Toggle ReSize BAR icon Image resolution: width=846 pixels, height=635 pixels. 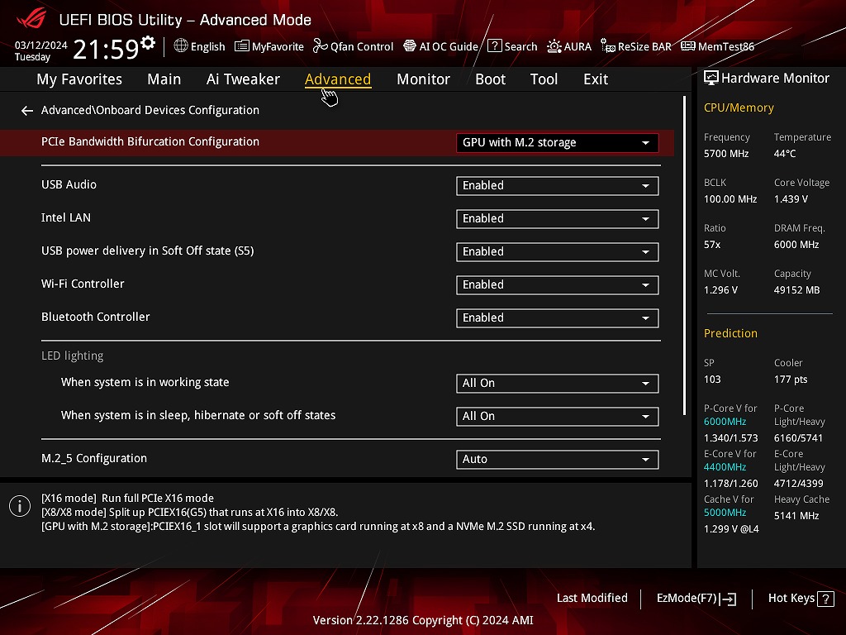pos(608,46)
